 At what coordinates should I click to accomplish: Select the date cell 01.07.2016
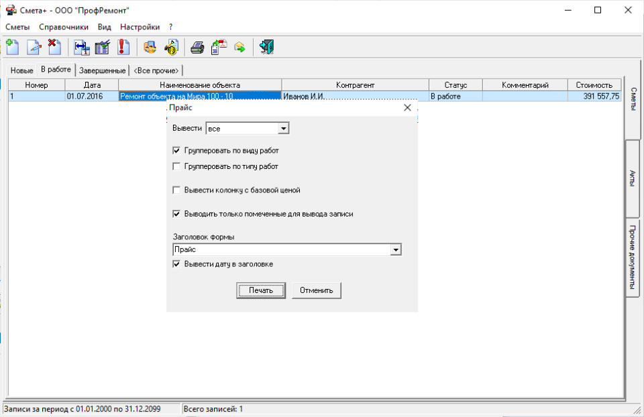[x=92, y=97]
